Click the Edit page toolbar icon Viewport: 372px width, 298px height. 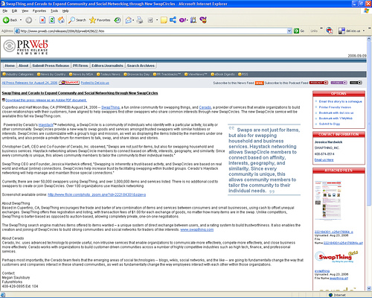(x=150, y=20)
